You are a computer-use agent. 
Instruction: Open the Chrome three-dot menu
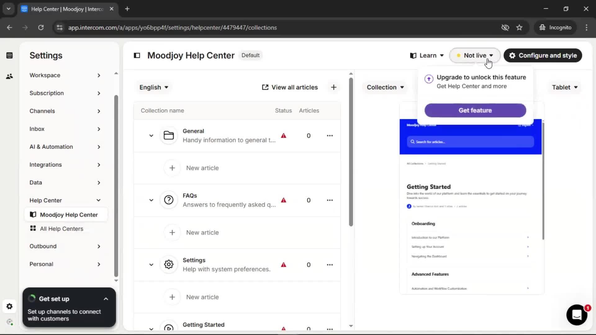coord(586,27)
